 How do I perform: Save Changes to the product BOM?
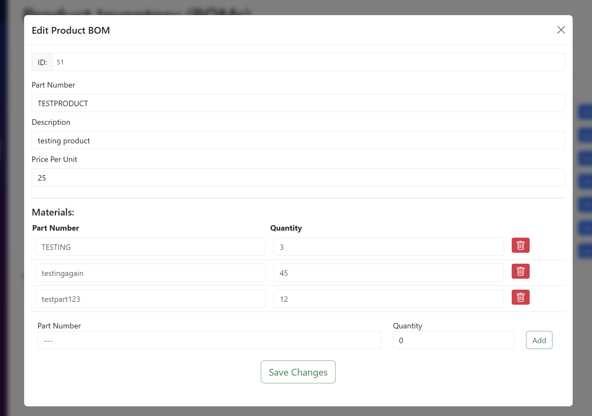(x=298, y=372)
